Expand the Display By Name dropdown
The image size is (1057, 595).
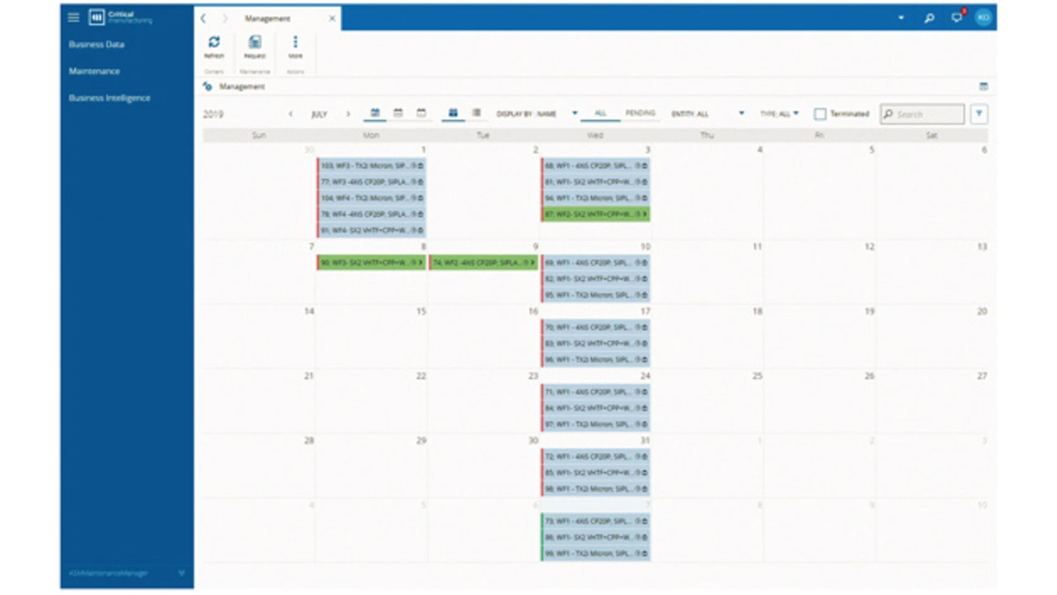pyautogui.click(x=537, y=114)
